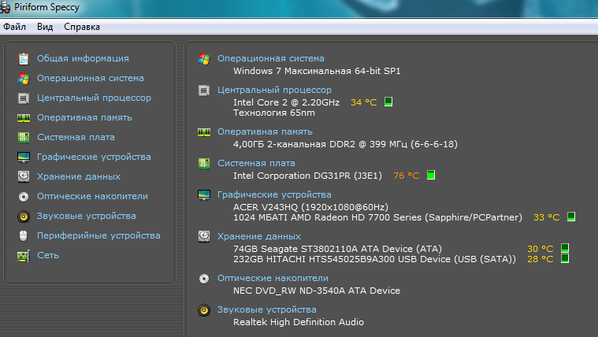Click the green temperature indicator next to 33 °C
The height and width of the screenshot is (337, 598).
coord(571,217)
